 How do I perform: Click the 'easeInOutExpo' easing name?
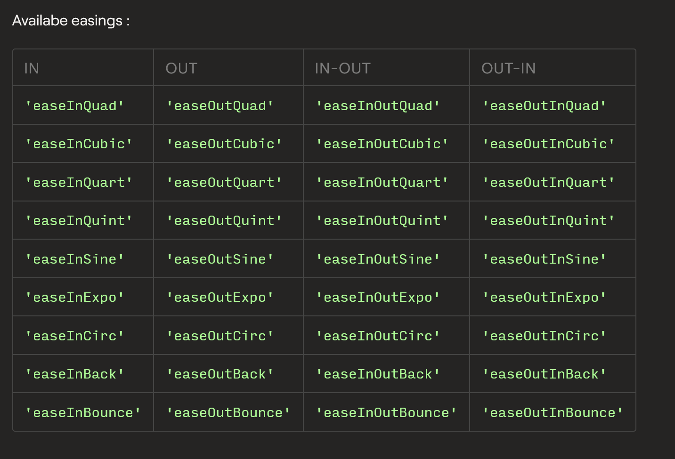378,297
